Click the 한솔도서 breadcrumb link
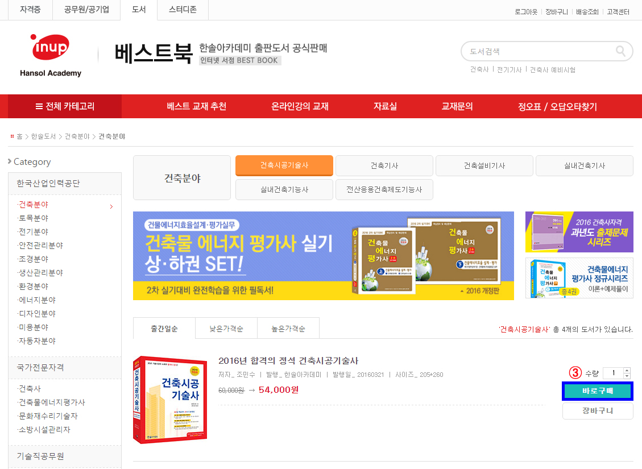The width and height of the screenshot is (642, 469). [x=43, y=136]
